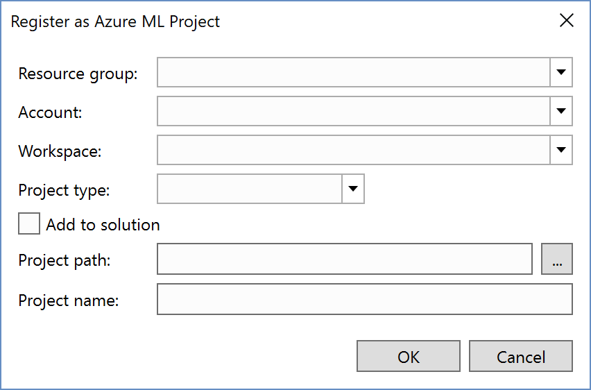Screen dimensions: 591x390
Task: Expand the Workspace dropdown arrow
Action: 561,150
